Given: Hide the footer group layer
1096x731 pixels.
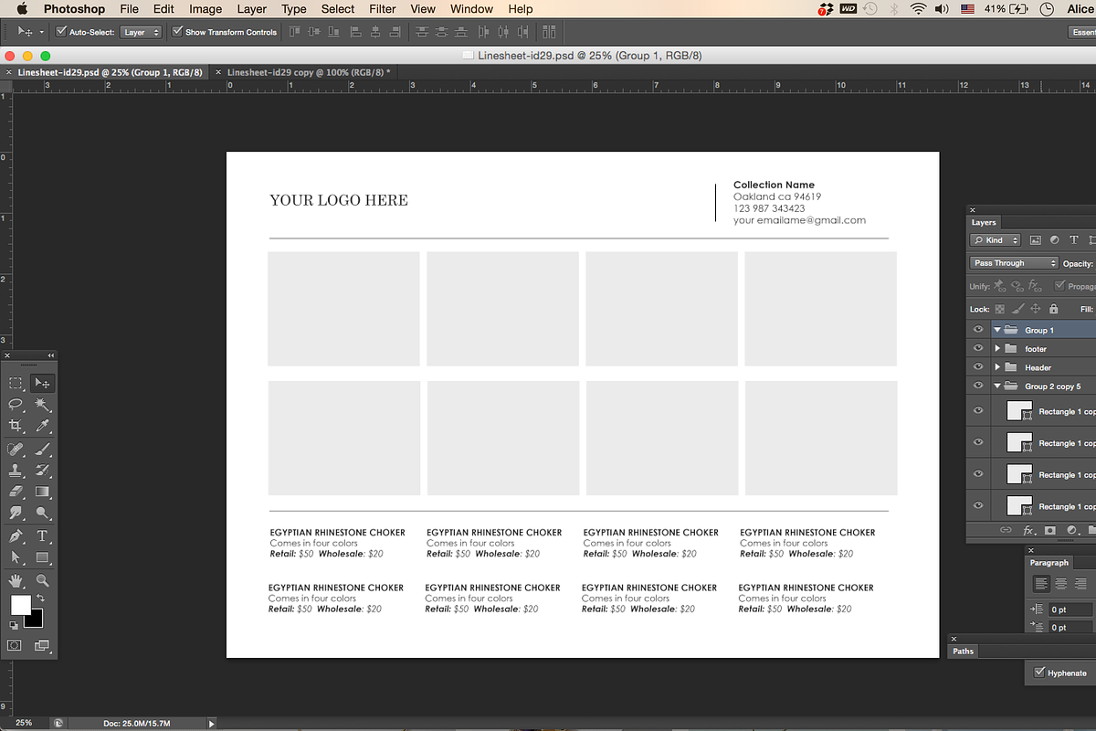Looking at the screenshot, I should tap(978, 349).
